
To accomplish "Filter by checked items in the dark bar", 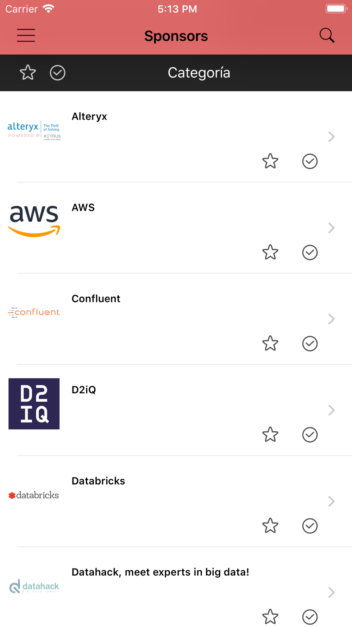I will 57,73.
